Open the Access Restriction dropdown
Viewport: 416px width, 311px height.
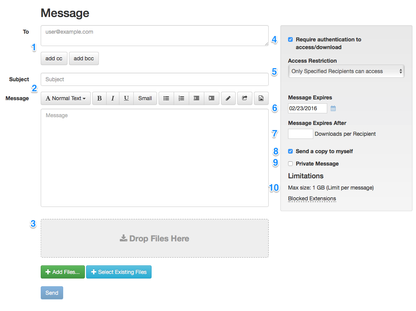tap(346, 71)
